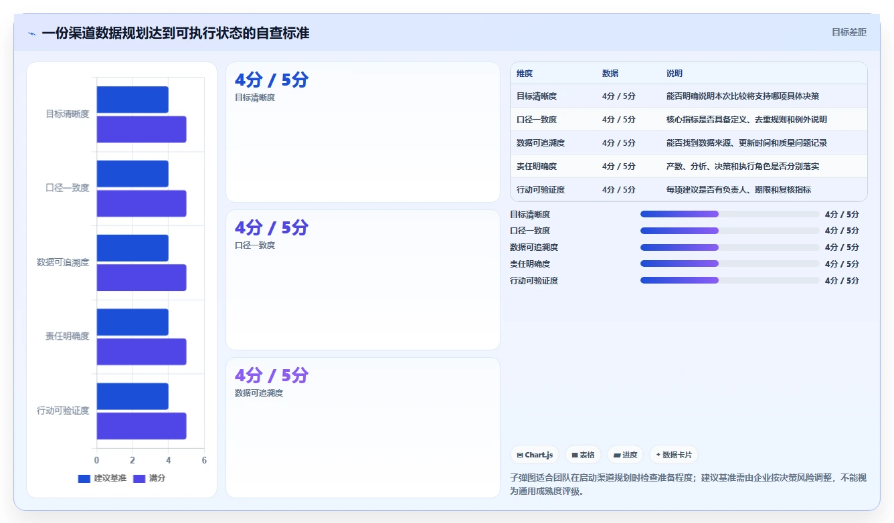Click the 行动可验证度 cell in the table
Screen dimensions: 894x523
pyautogui.click(x=541, y=190)
